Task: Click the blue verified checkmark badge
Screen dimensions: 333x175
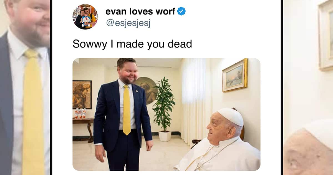Action: (x=181, y=11)
